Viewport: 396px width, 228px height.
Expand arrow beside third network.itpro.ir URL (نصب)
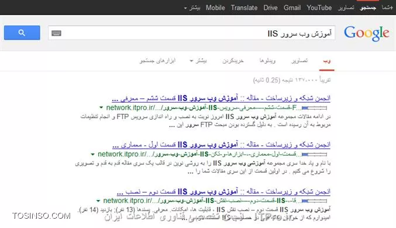point(98,201)
